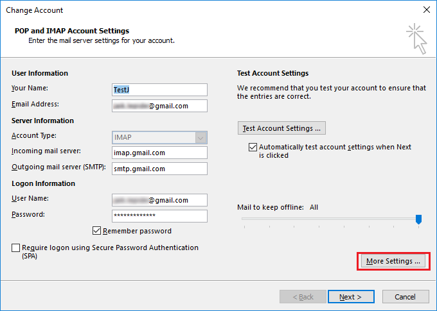Open the Account Type dropdown
The width and height of the screenshot is (437, 311).
(201, 137)
